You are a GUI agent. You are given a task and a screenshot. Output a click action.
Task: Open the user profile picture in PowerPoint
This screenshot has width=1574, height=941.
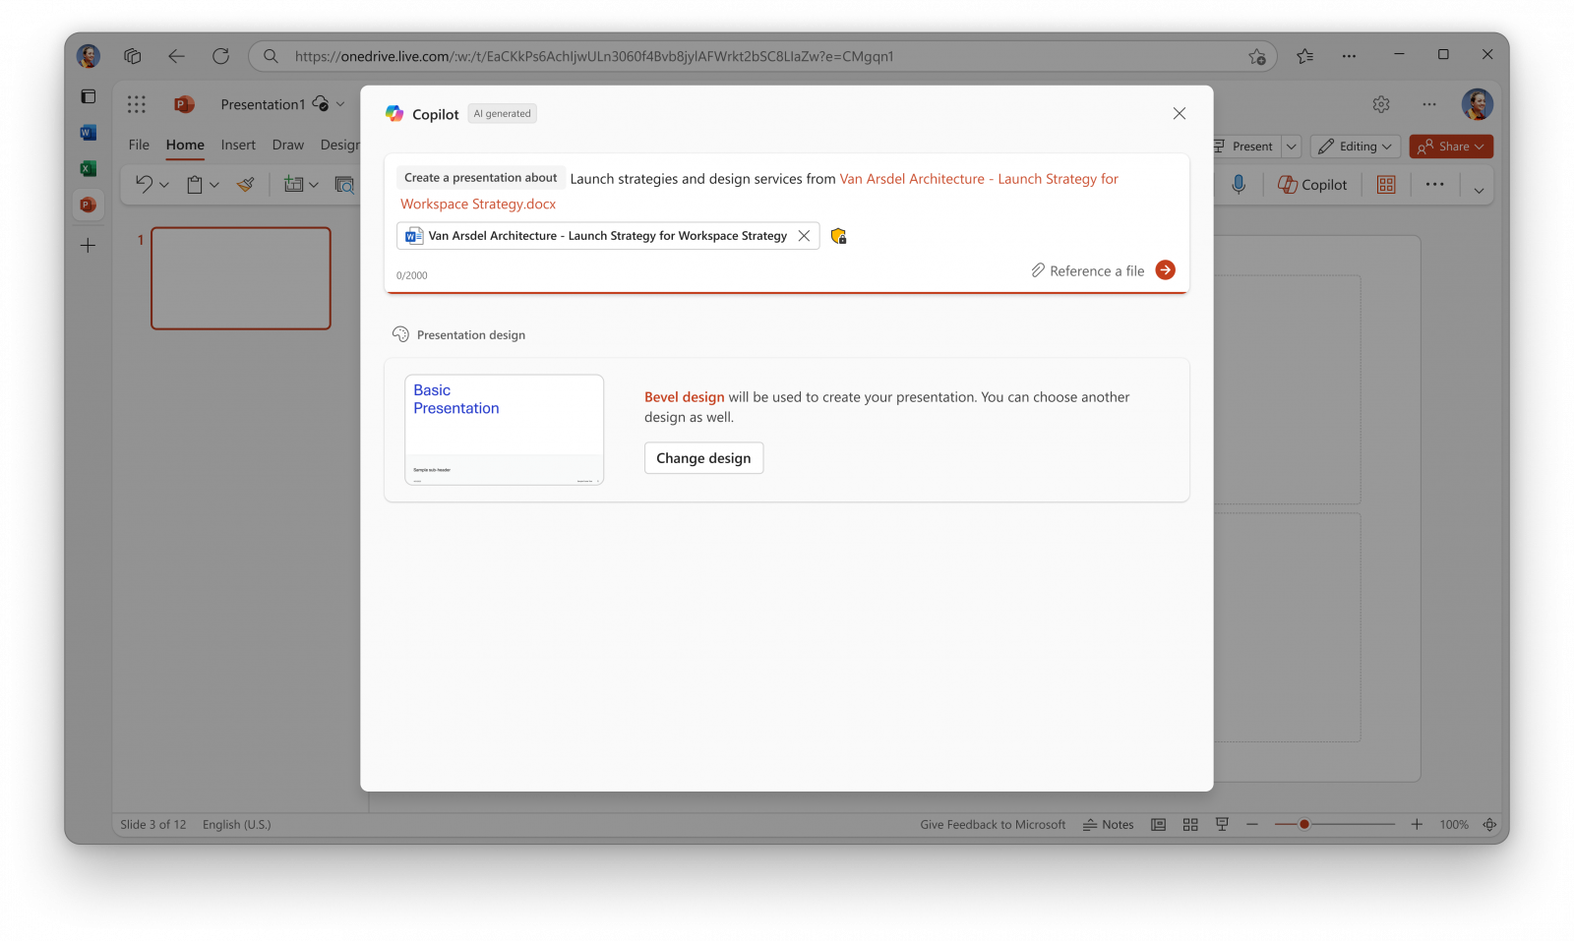[x=1477, y=104]
